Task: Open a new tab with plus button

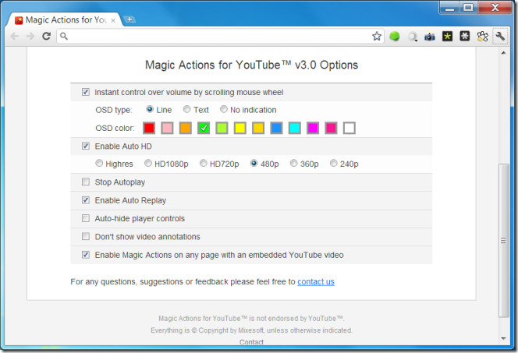Action: tap(129, 19)
